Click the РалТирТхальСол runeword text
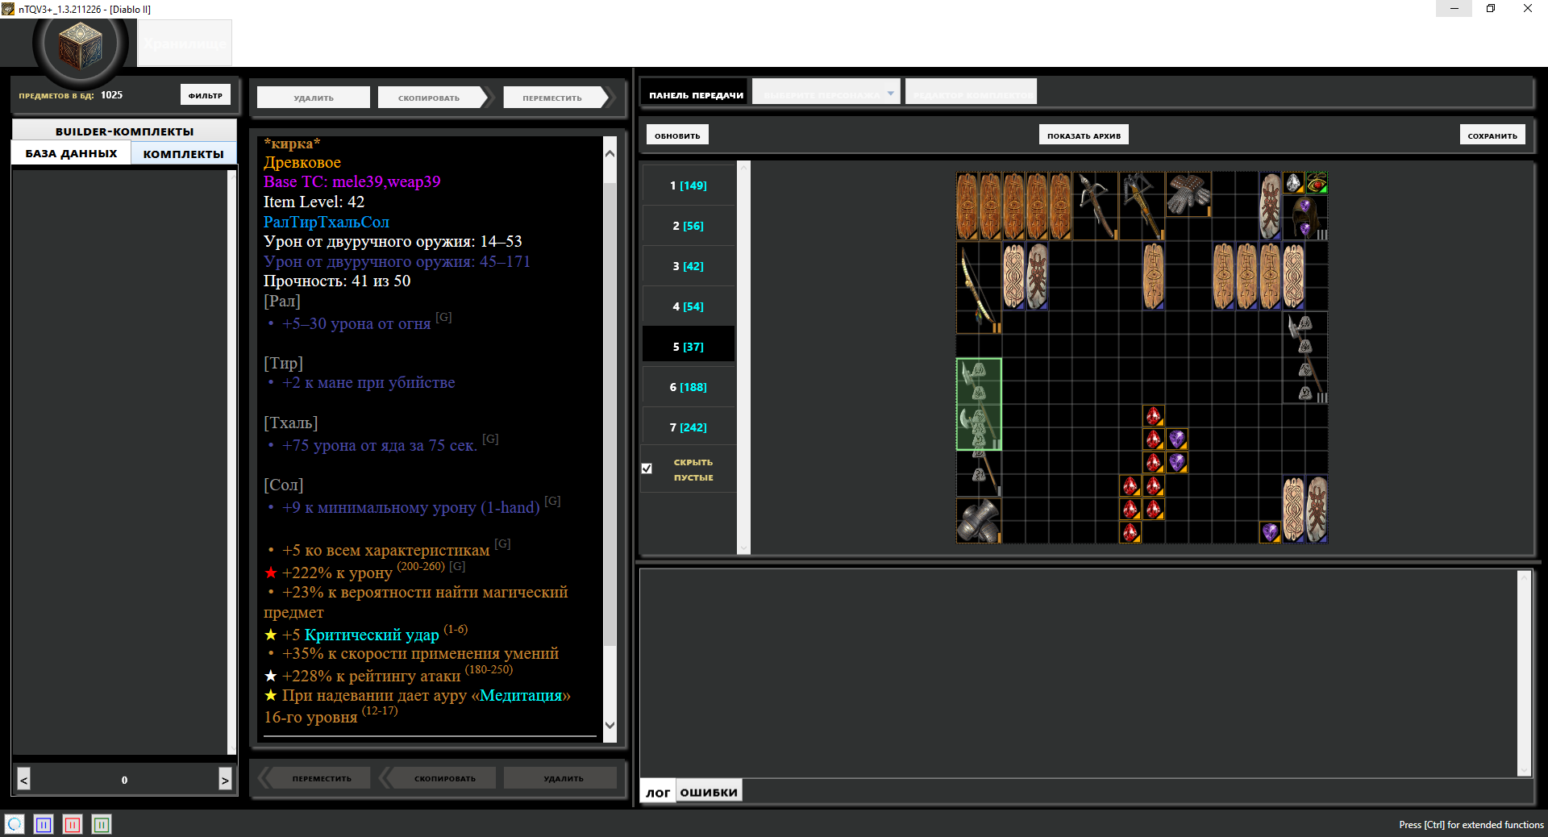This screenshot has width=1548, height=837. 326,222
